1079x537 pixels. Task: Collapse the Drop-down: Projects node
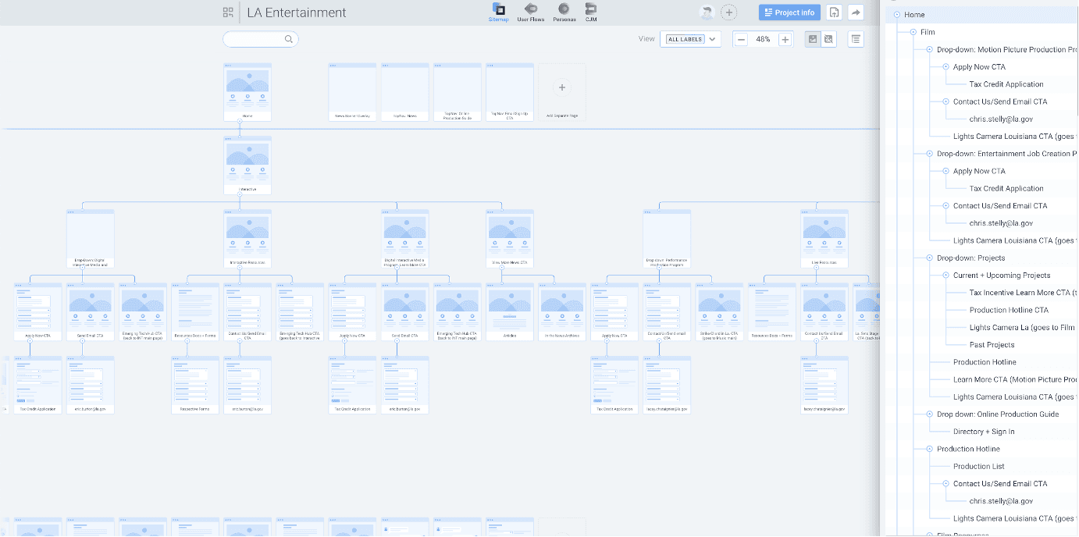[x=929, y=258]
